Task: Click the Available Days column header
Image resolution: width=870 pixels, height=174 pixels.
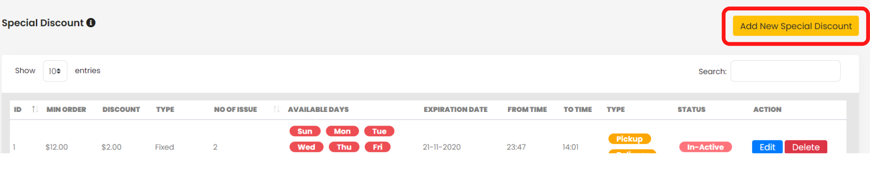Action: click(x=318, y=109)
